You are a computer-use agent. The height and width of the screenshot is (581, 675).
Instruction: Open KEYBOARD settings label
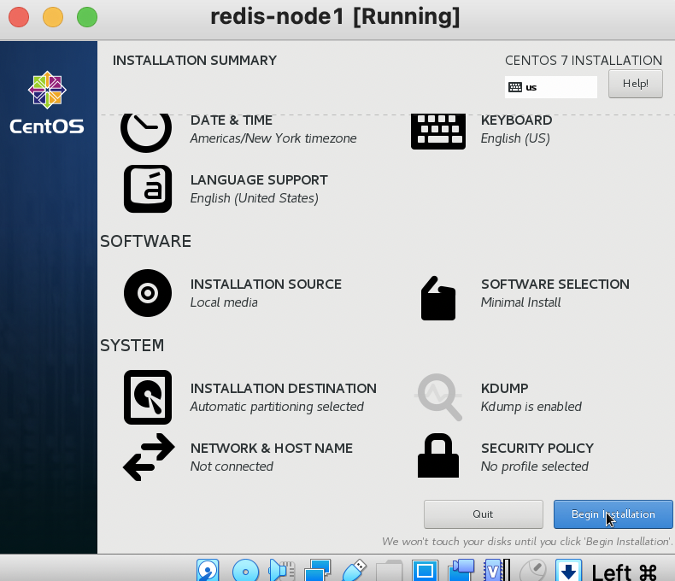coord(516,120)
